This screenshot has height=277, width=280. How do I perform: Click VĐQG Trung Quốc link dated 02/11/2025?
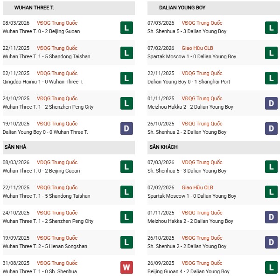[57, 73]
